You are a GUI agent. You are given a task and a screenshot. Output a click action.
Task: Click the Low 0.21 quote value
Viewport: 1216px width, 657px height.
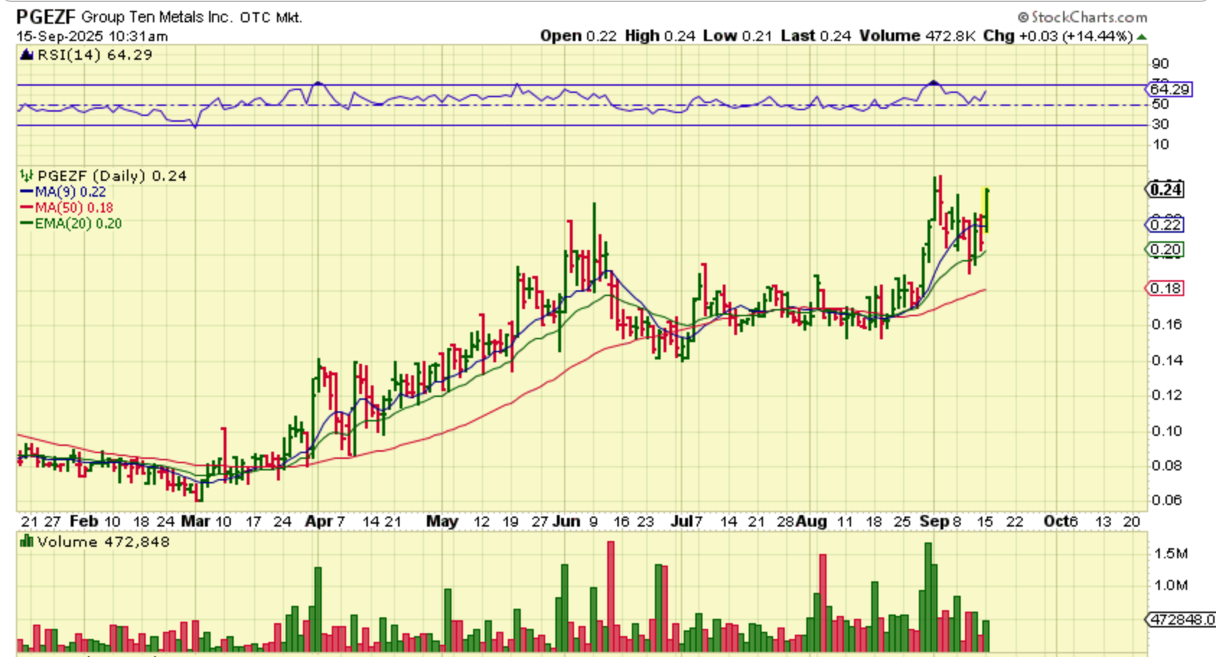[x=738, y=36]
